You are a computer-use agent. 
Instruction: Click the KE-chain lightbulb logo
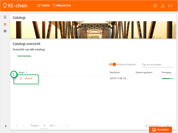[x=5, y=6]
